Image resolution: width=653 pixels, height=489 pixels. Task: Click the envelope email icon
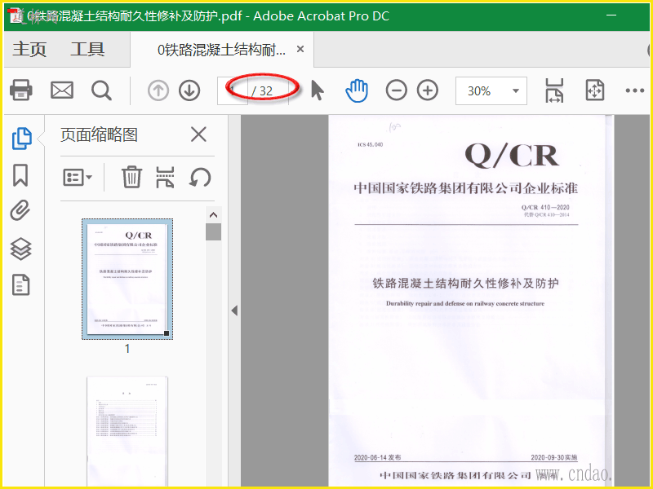click(x=62, y=90)
